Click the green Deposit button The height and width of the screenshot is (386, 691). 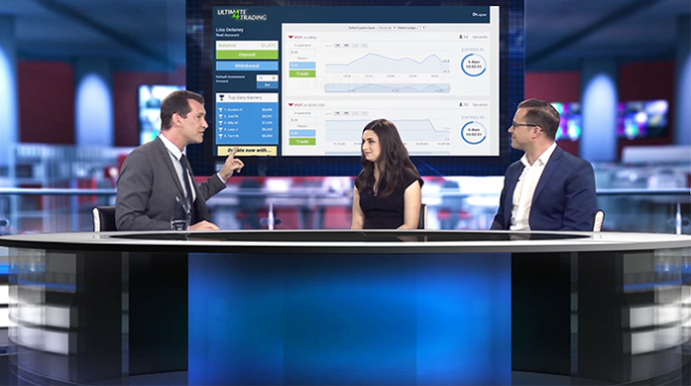coord(247,55)
